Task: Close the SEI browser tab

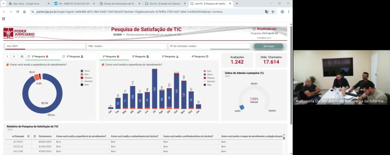Action: [94, 3]
